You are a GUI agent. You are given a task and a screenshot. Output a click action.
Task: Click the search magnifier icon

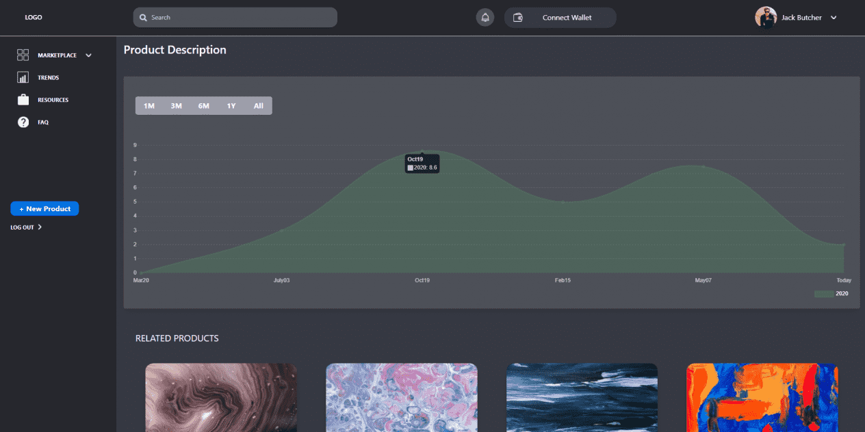[143, 18]
